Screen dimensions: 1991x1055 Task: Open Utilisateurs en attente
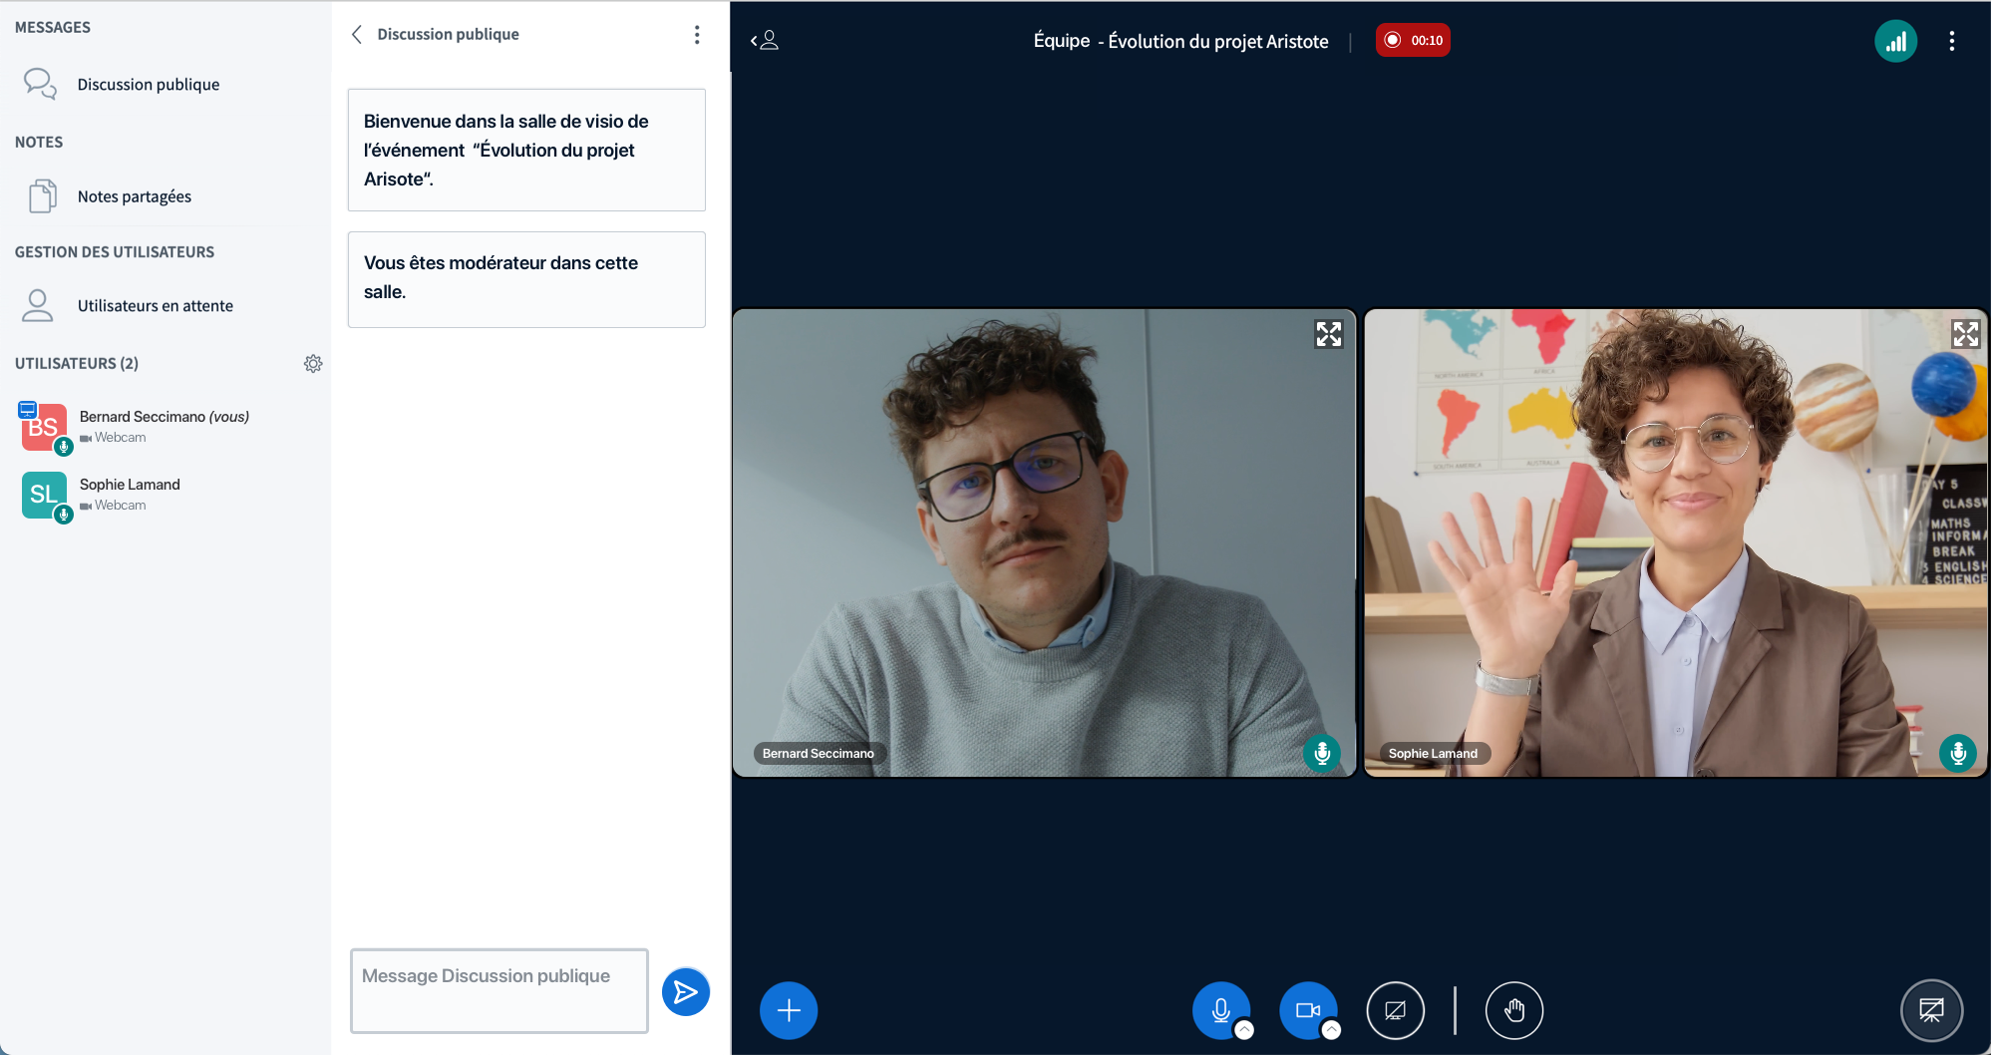coord(155,306)
